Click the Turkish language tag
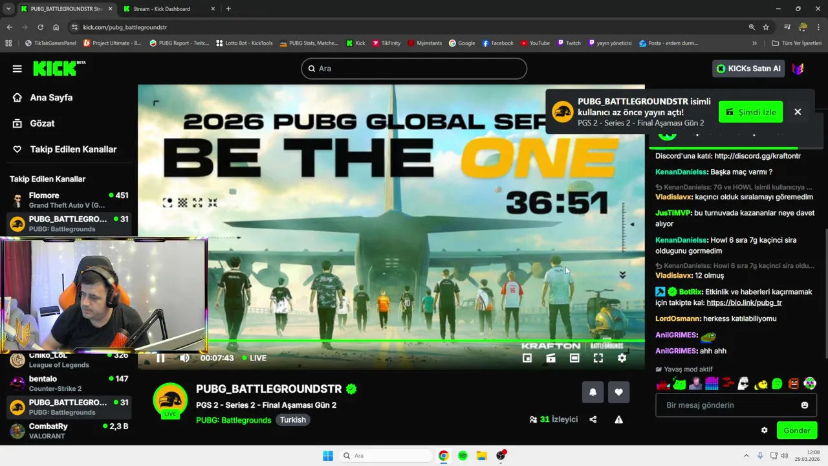The height and width of the screenshot is (466, 828). (292, 420)
